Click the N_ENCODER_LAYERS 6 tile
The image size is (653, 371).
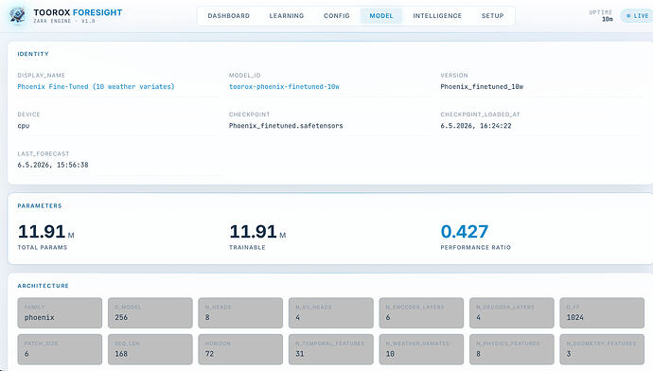click(421, 312)
